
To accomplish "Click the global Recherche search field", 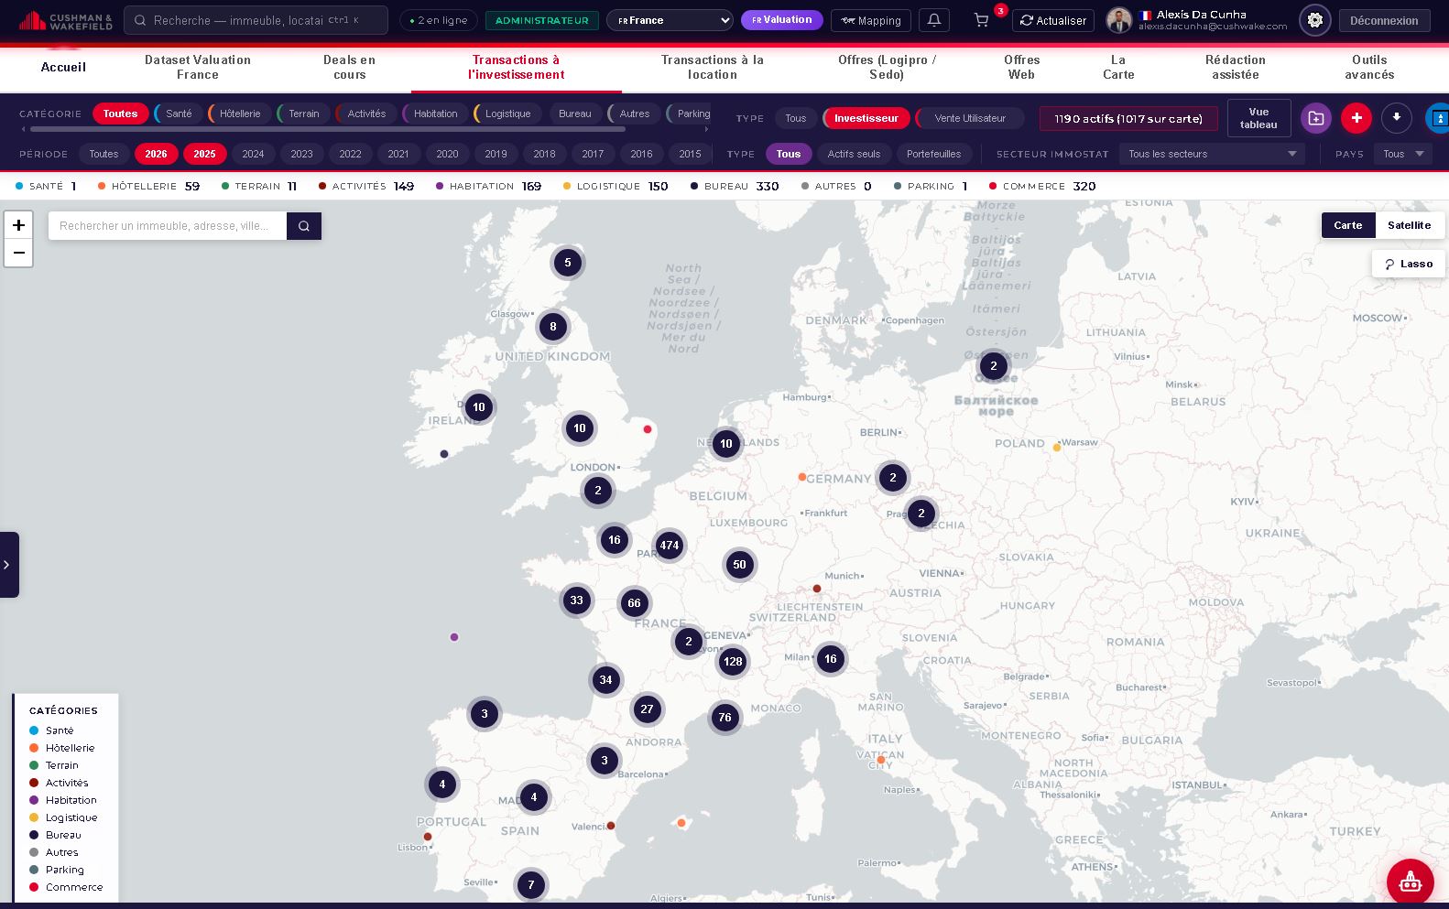I will click(x=256, y=20).
